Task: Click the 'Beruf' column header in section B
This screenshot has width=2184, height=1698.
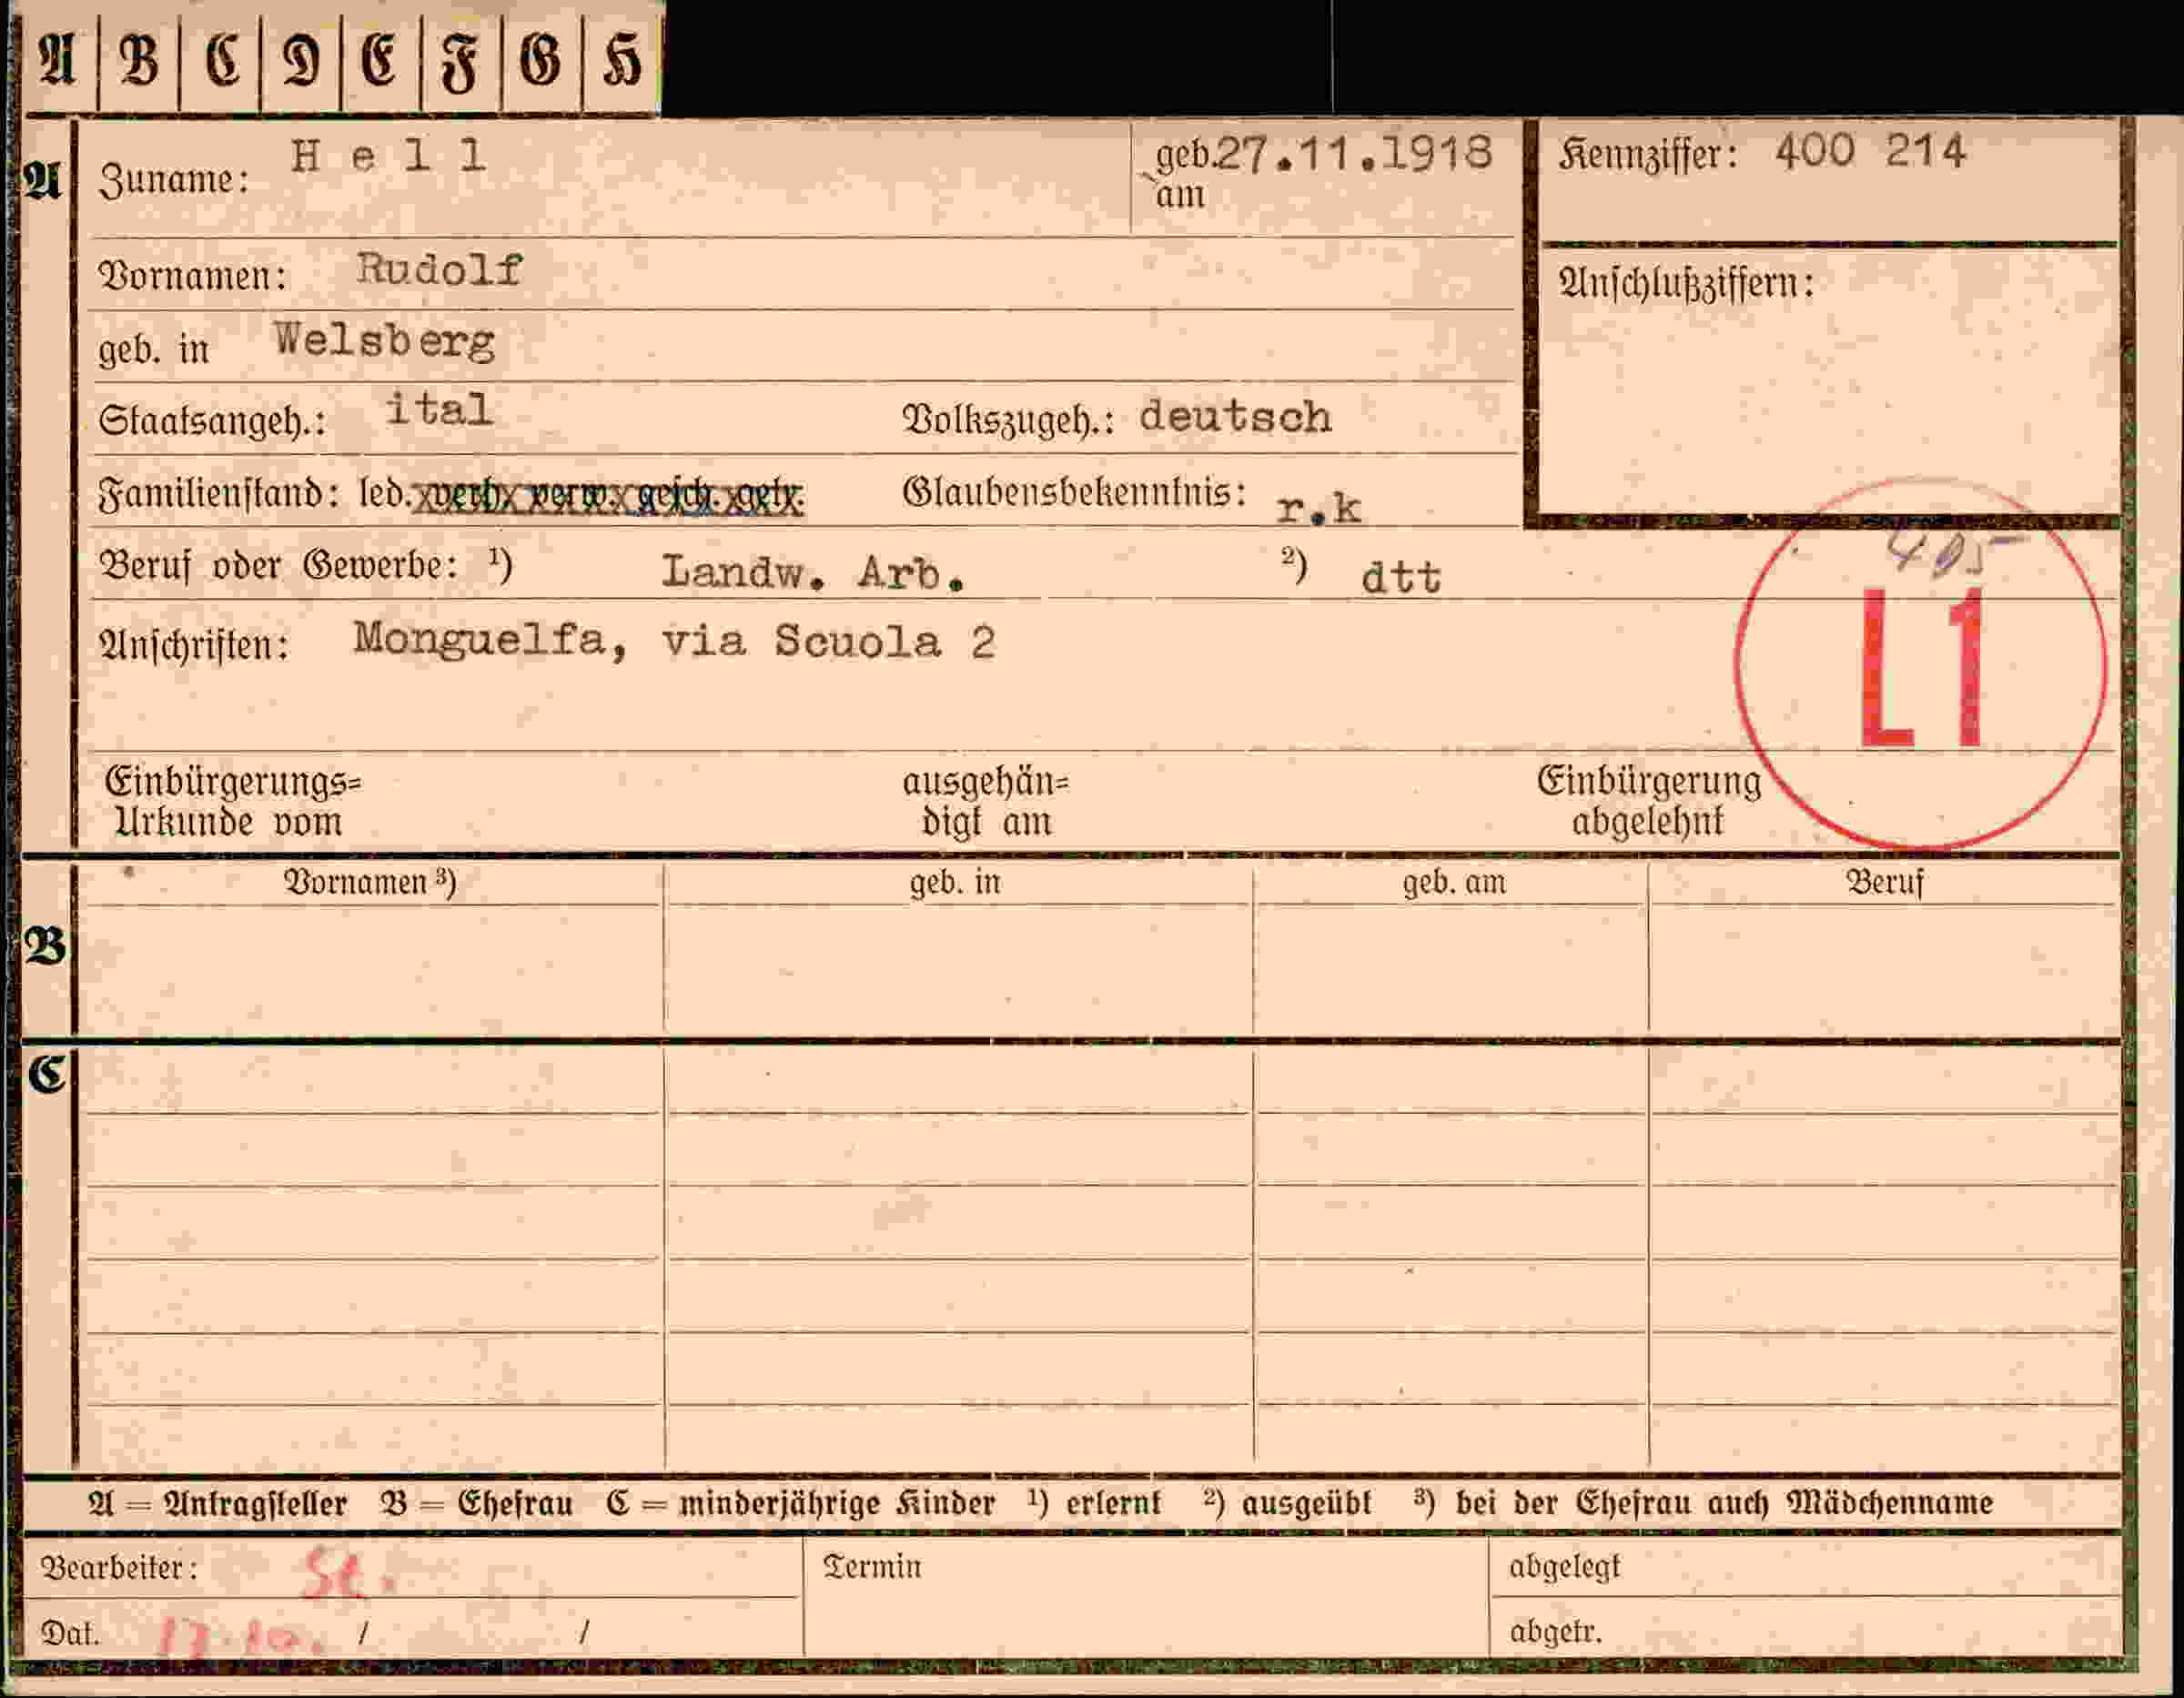Action: (1884, 883)
